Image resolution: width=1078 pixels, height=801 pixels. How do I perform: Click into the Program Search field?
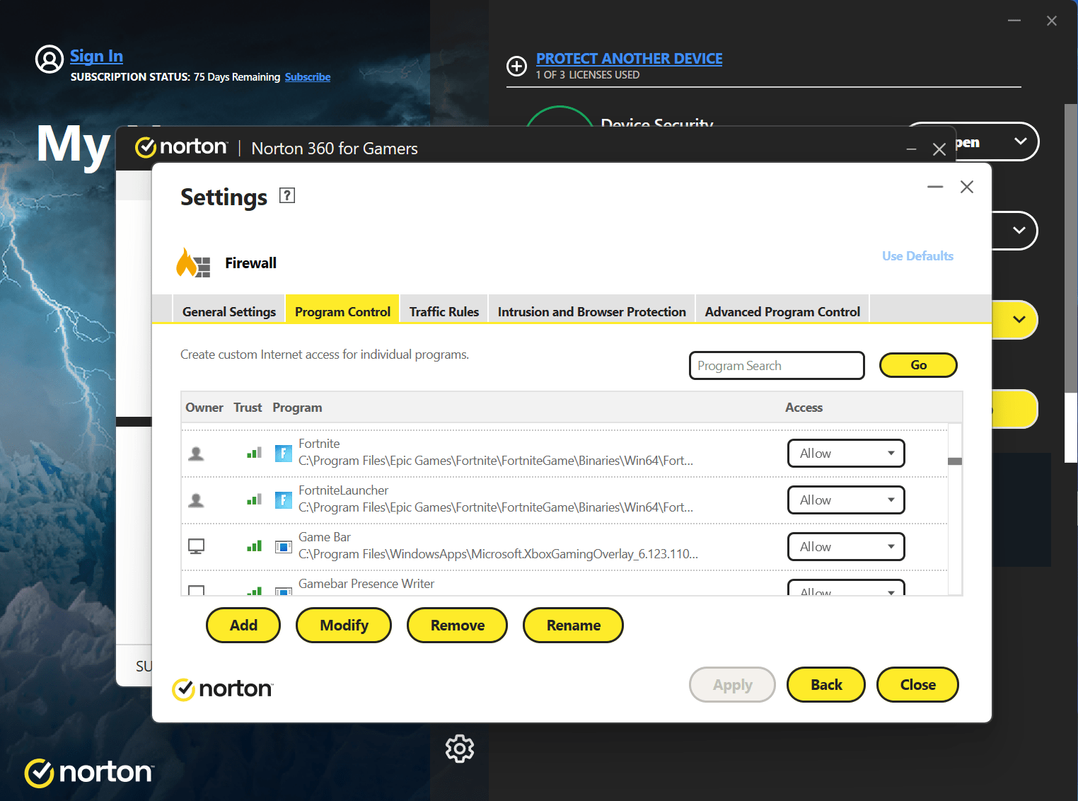[776, 366]
